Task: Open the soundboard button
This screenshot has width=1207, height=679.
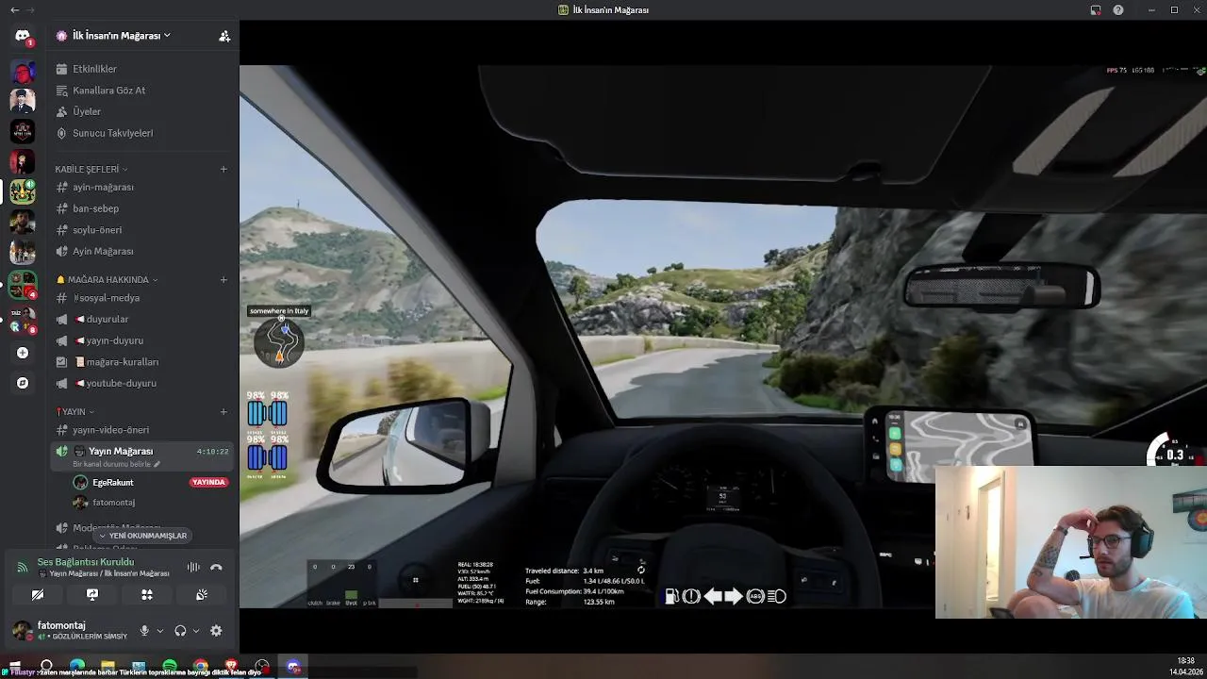Action: point(202,595)
